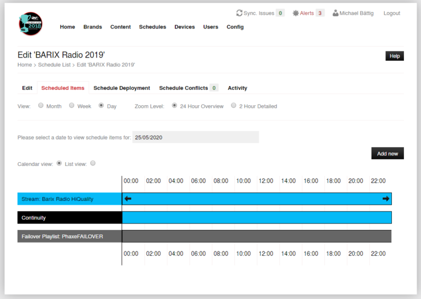Click the blue Continuity timeline bar
421x299 pixels.
257,217
